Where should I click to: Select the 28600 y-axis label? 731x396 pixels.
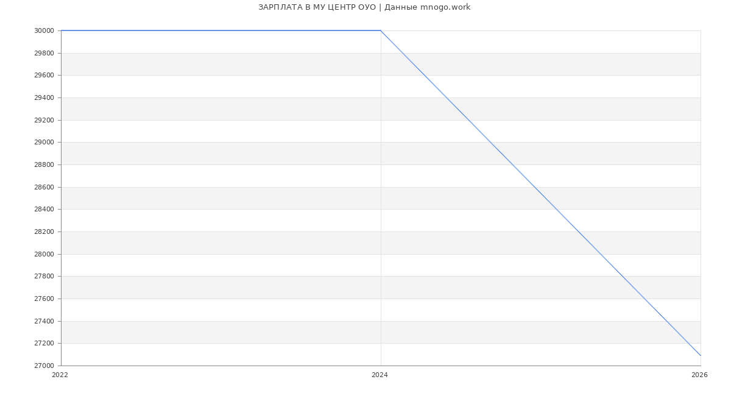coord(44,187)
